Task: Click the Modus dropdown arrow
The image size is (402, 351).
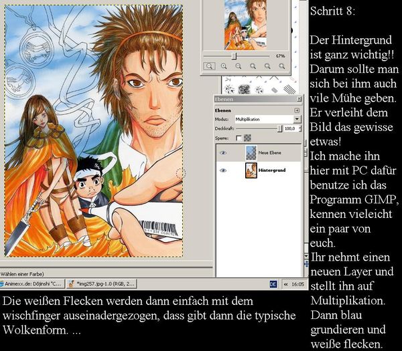Action: (297, 119)
